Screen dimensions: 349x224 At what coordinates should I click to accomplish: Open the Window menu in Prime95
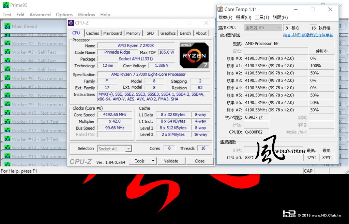[86, 15]
